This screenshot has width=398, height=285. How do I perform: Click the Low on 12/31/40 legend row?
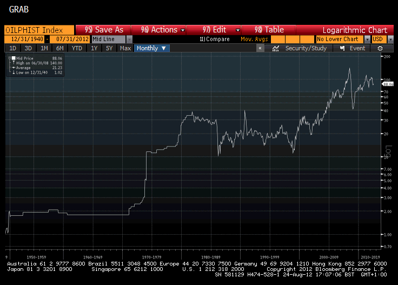[37, 72]
